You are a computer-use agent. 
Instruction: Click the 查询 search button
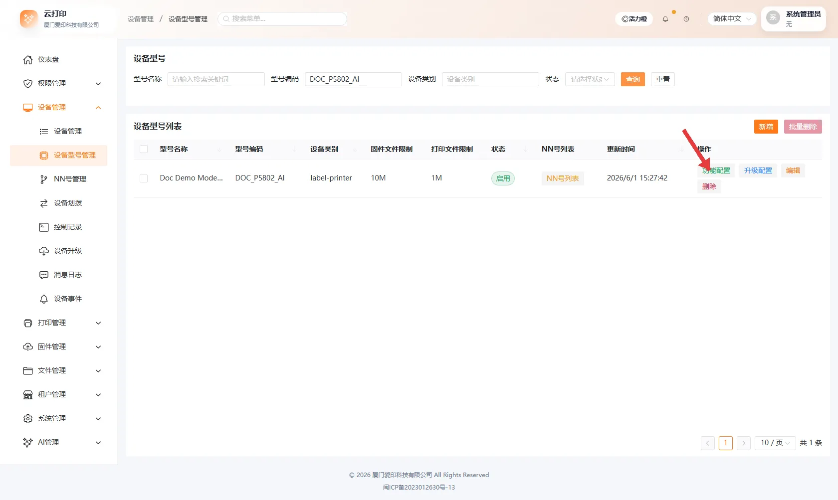coord(633,79)
